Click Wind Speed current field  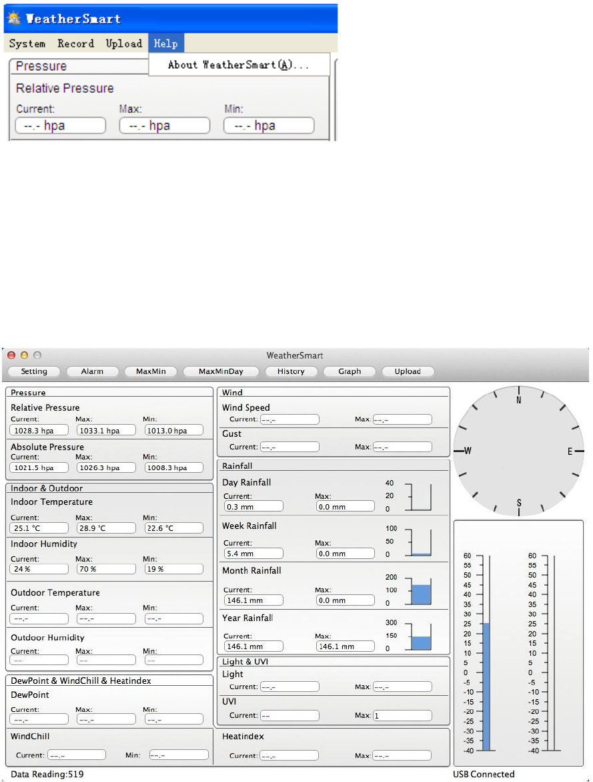coord(289,419)
